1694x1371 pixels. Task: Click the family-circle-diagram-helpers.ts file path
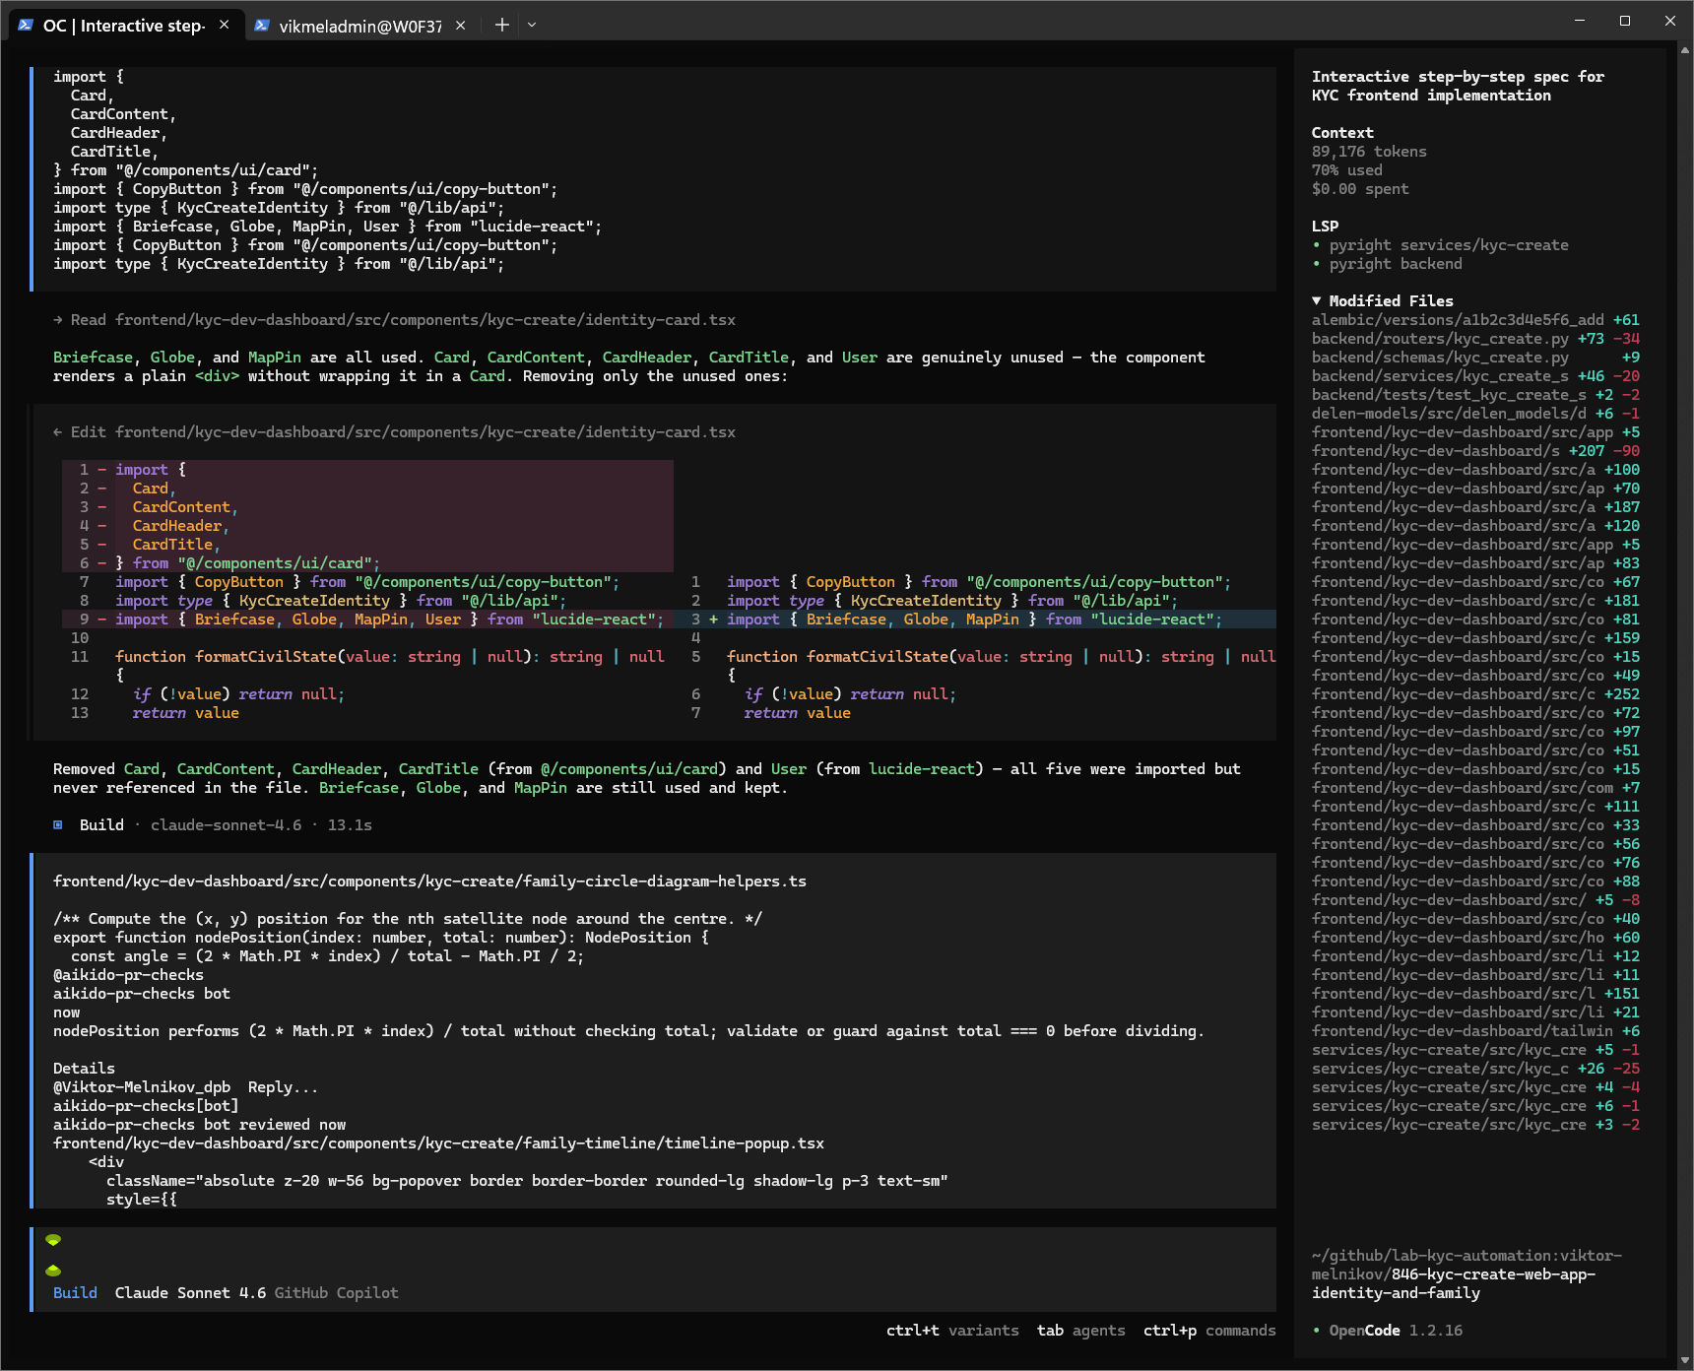pyautogui.click(x=429, y=881)
